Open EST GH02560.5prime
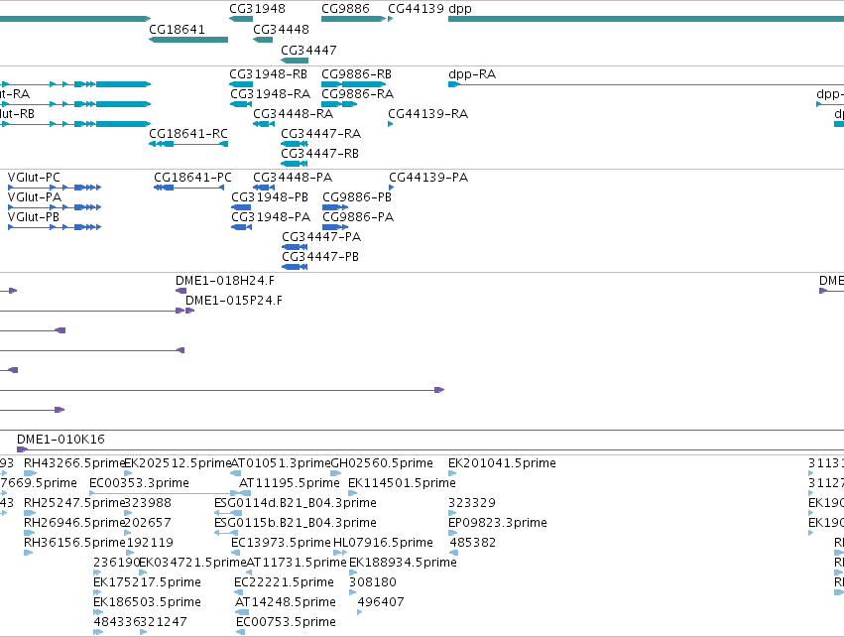This screenshot has width=844, height=637. pos(382,463)
